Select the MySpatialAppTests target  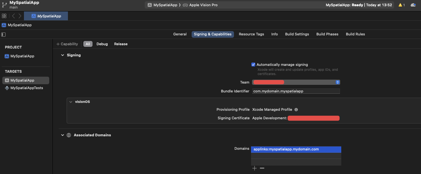(x=26, y=88)
